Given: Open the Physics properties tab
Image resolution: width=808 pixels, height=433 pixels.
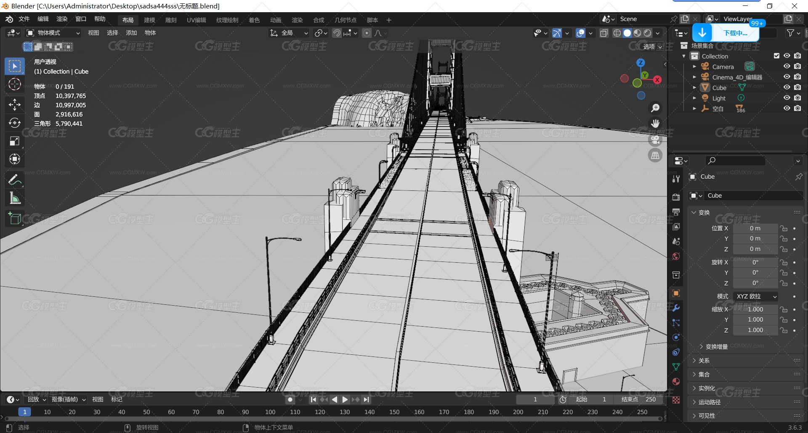Looking at the screenshot, I should pos(676,337).
